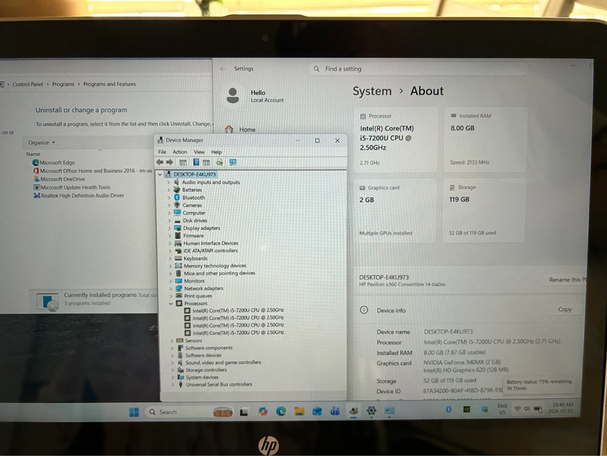The image size is (607, 456).
Task: Click the Device info circle icon
Action: coord(364,310)
